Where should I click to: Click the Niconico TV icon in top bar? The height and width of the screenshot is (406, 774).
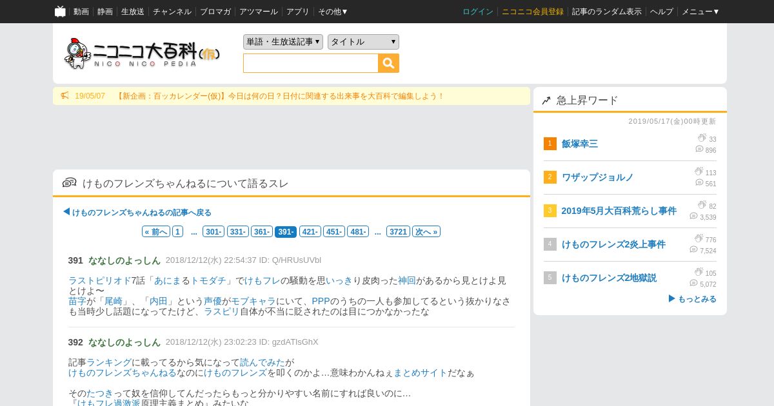click(x=60, y=12)
